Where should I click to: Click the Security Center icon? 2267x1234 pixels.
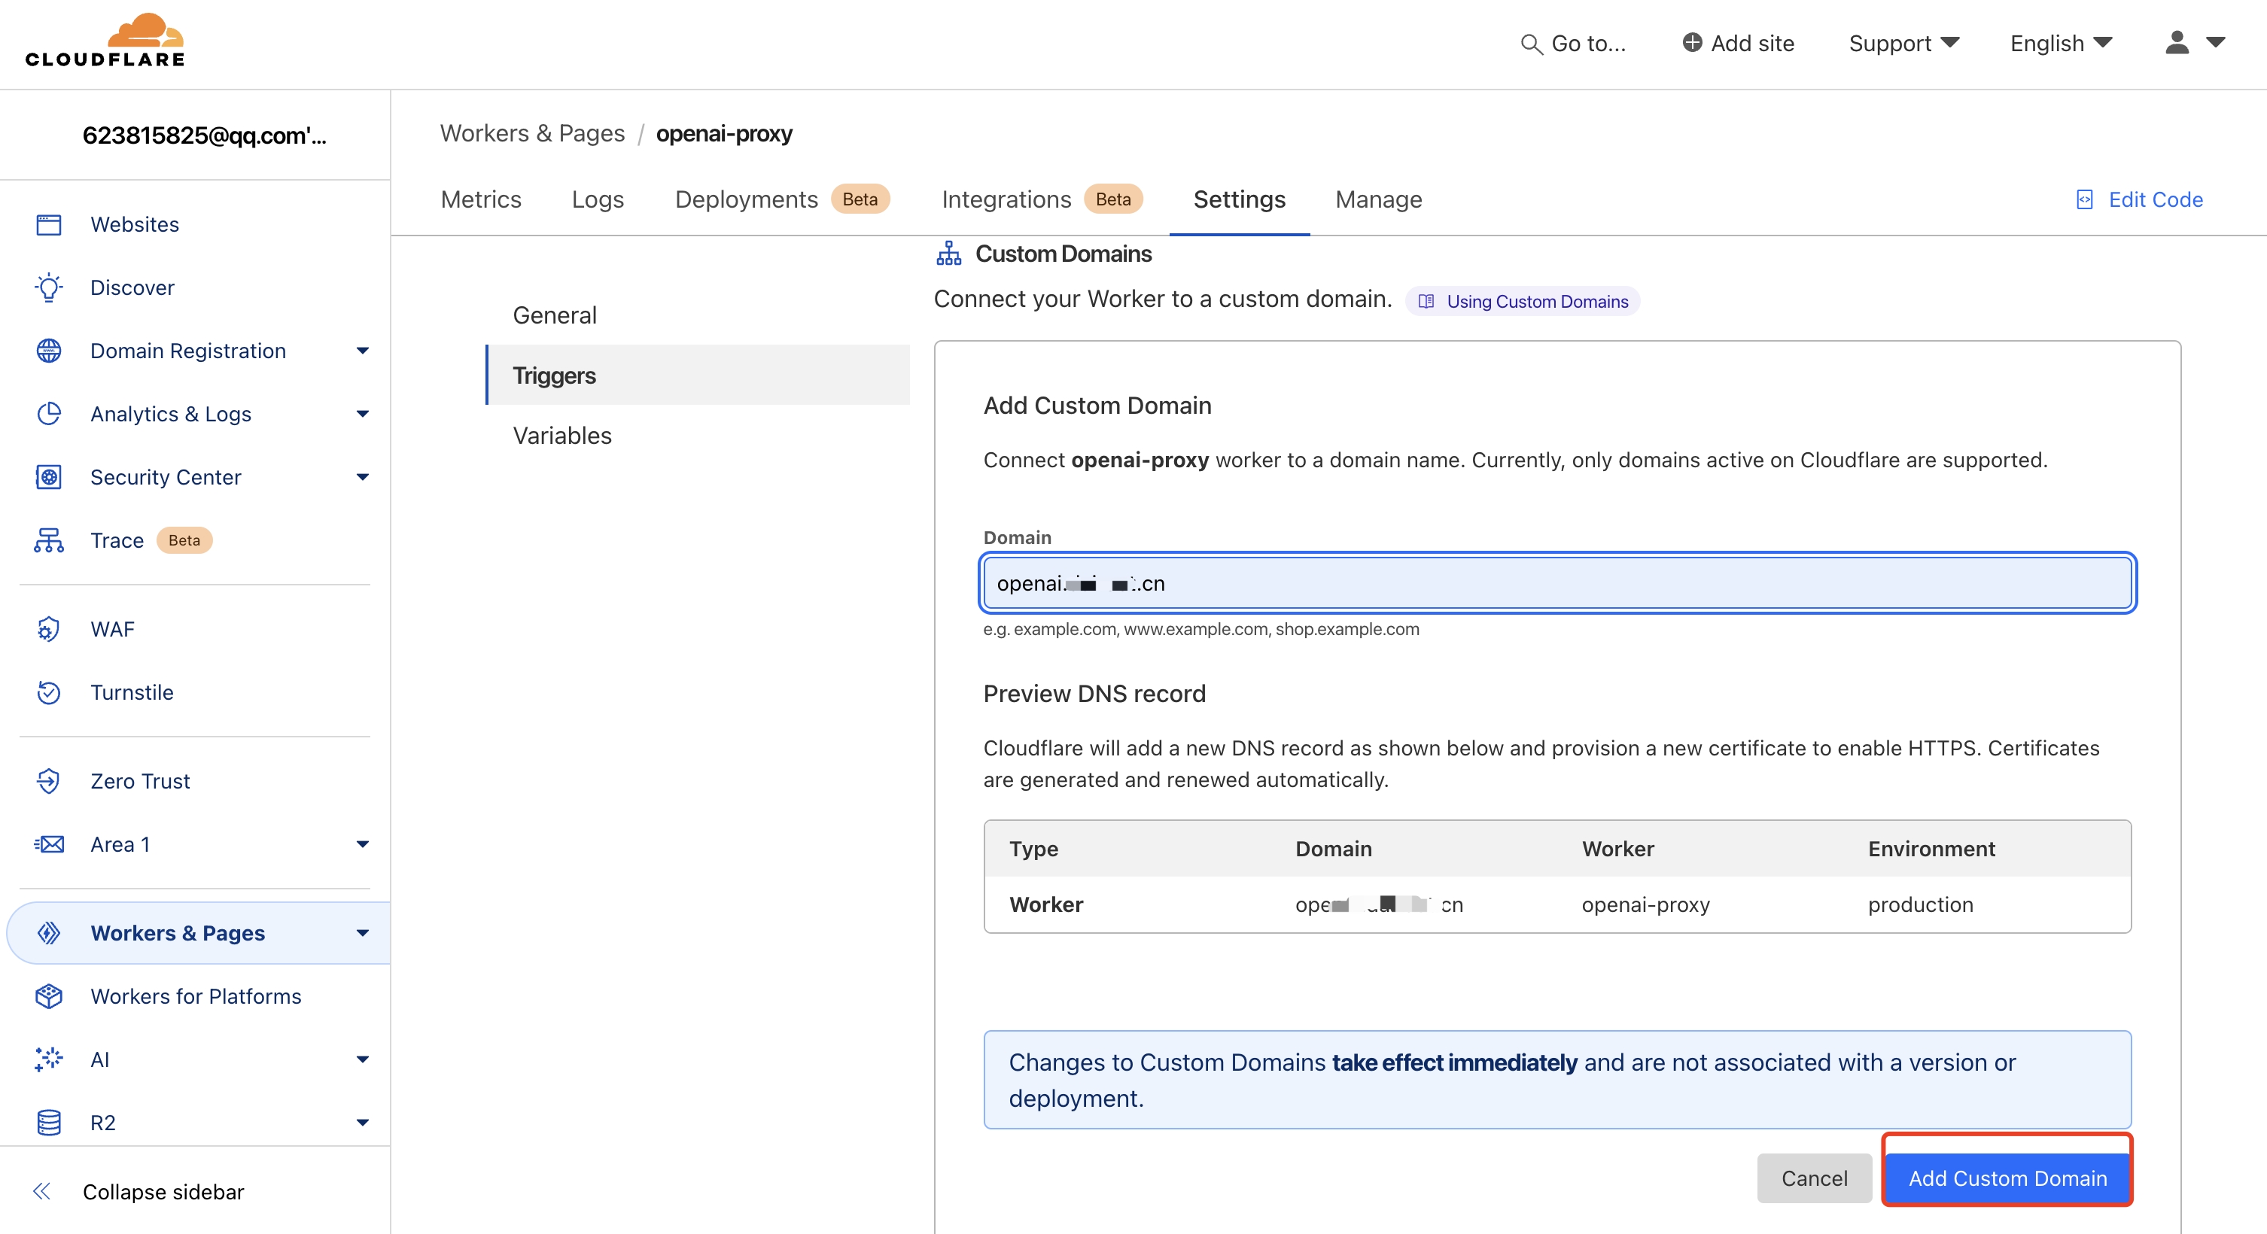48,477
